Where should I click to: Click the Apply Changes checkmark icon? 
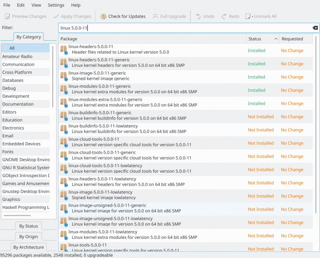click(56, 16)
